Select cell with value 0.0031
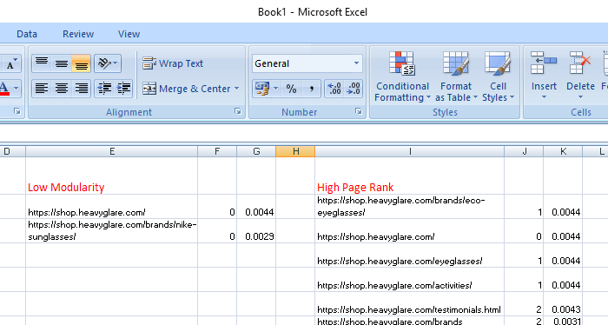The height and width of the screenshot is (325, 608). coord(563,321)
